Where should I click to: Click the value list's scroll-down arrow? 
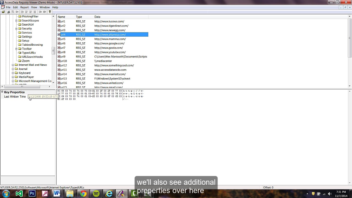[350, 86]
